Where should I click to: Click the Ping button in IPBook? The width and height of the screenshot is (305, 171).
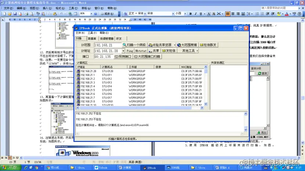pyautogui.click(x=130, y=51)
